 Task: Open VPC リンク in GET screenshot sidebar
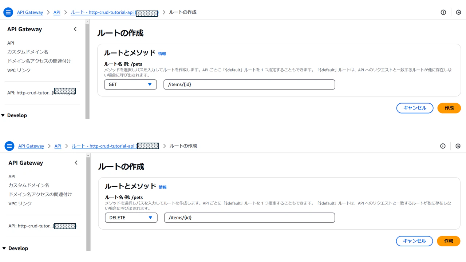19,70
